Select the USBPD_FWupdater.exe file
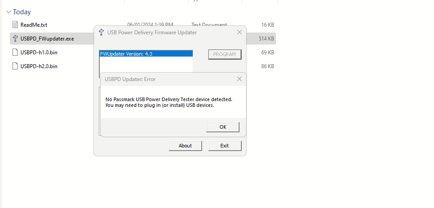Viewport: 434px width, 208px height. (x=47, y=38)
